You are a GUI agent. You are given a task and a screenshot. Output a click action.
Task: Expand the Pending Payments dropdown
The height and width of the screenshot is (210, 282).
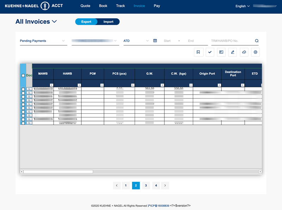[43, 41]
